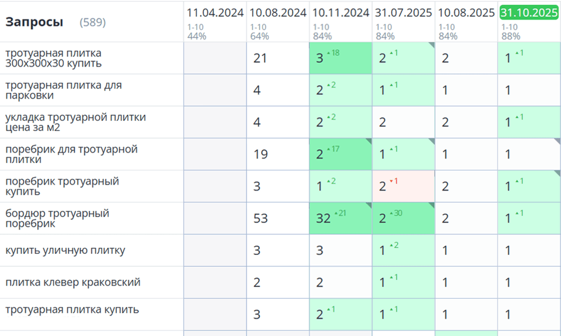Select the 11.04.2024 date column header
Viewport: 561px width, 336px height.
point(215,13)
